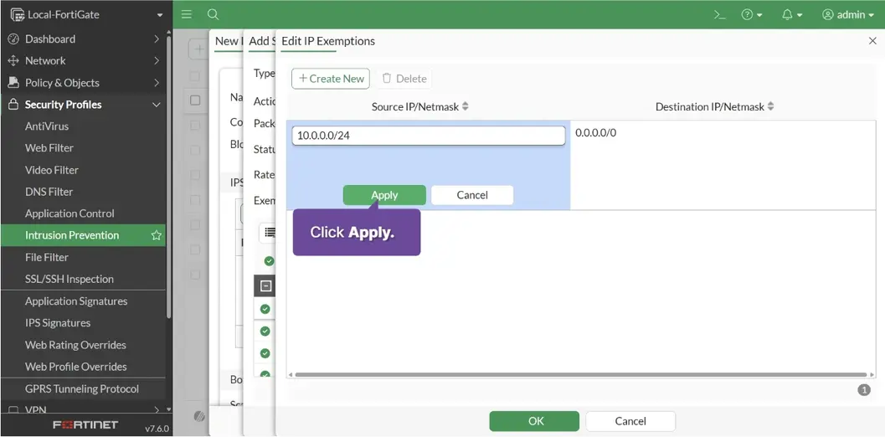Click the Network arrows icon

click(13, 61)
